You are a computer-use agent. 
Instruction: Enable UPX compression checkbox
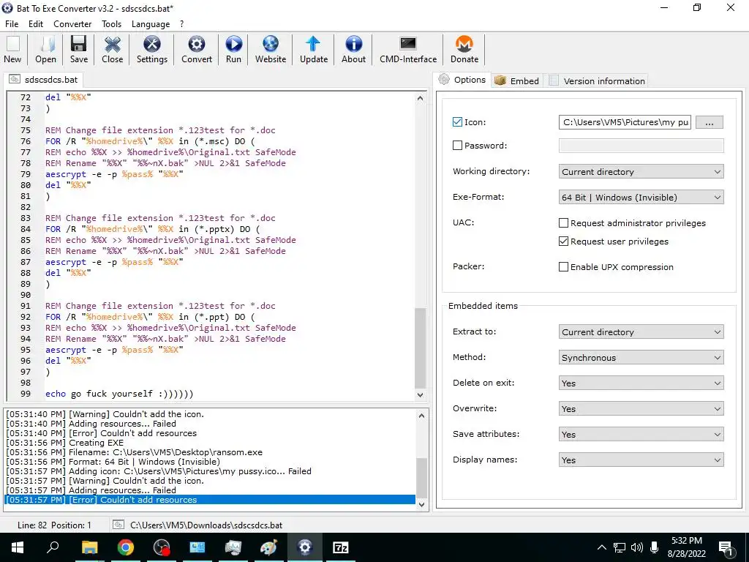(x=564, y=266)
